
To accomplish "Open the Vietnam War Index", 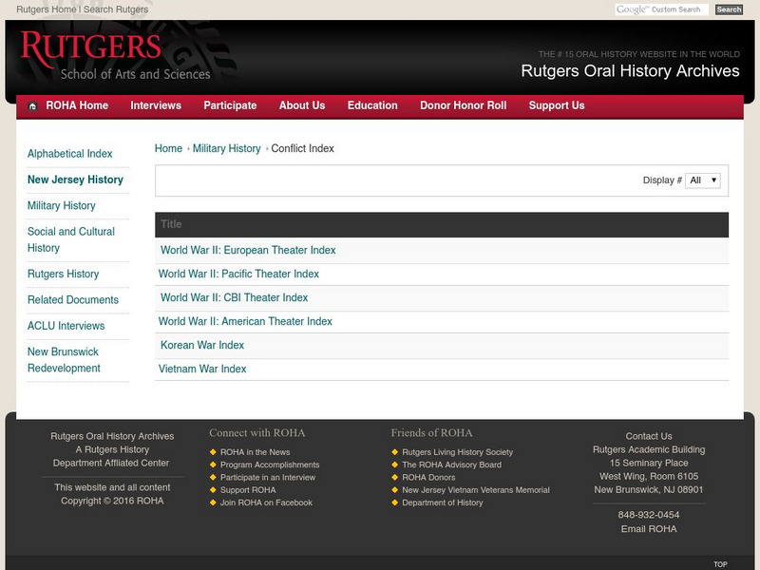I will pyautogui.click(x=202, y=369).
